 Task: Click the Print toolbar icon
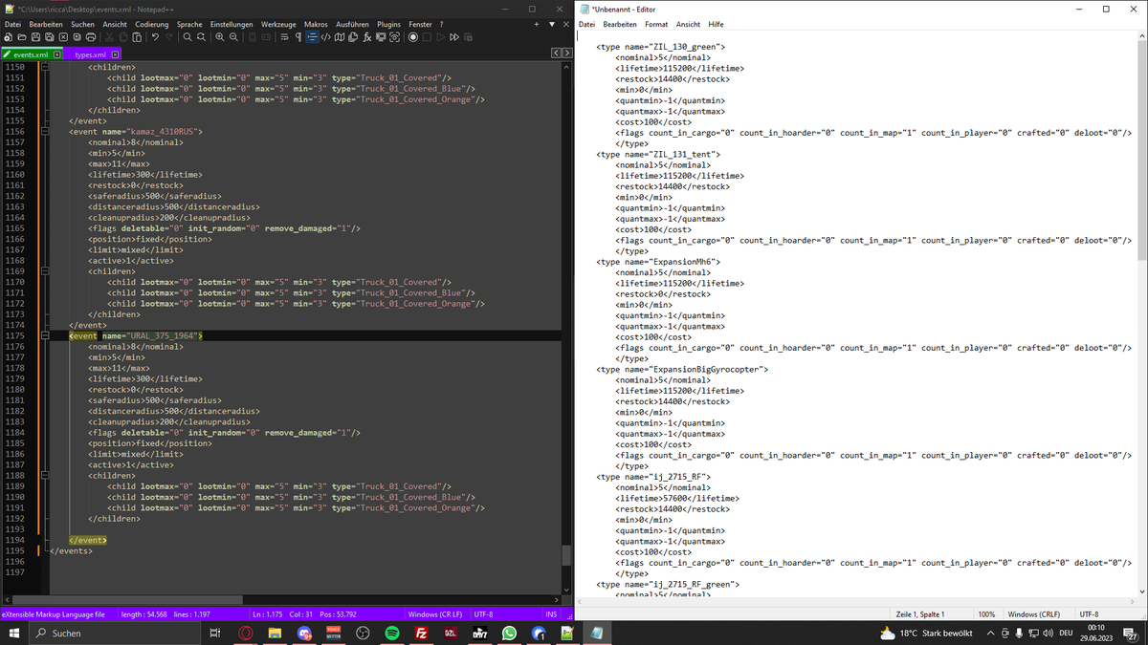[x=91, y=37]
